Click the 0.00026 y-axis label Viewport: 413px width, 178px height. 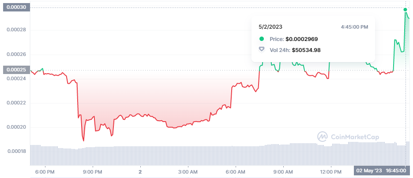pyautogui.click(x=16, y=55)
